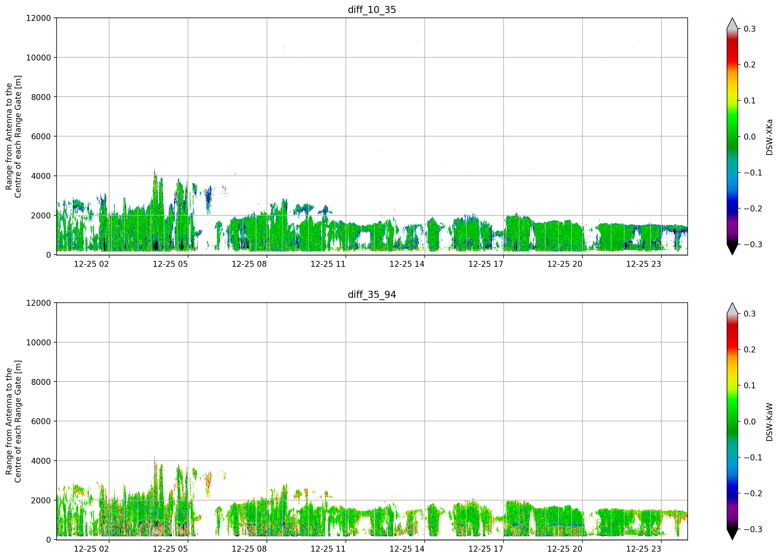The height and width of the screenshot is (559, 779).
Task: Click the bottom colorbar 0.2 tick label
Action: click(x=750, y=350)
